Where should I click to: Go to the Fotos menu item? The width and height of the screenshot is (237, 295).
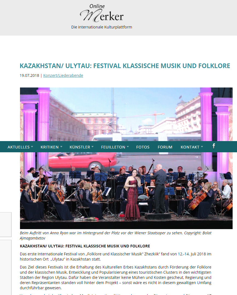pos(143,147)
